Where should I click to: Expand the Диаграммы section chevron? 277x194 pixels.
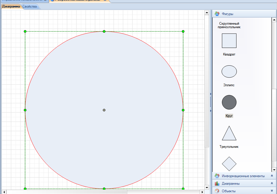272,184
